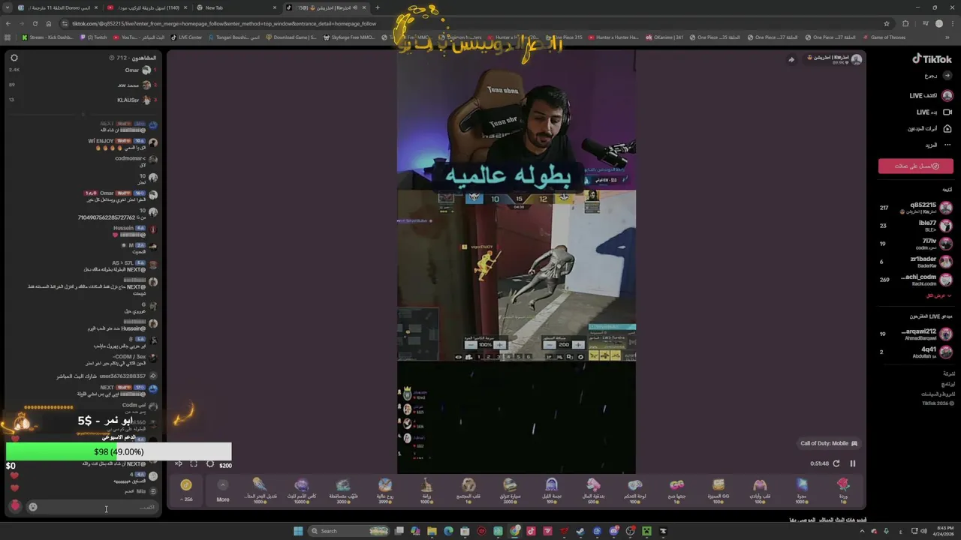
Task: Open the Windows Start menu
Action: click(x=297, y=531)
